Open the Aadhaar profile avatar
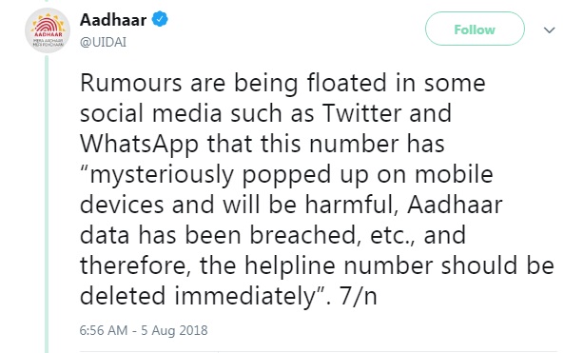Screen dimensions: 584x353 pyautogui.click(x=48, y=30)
